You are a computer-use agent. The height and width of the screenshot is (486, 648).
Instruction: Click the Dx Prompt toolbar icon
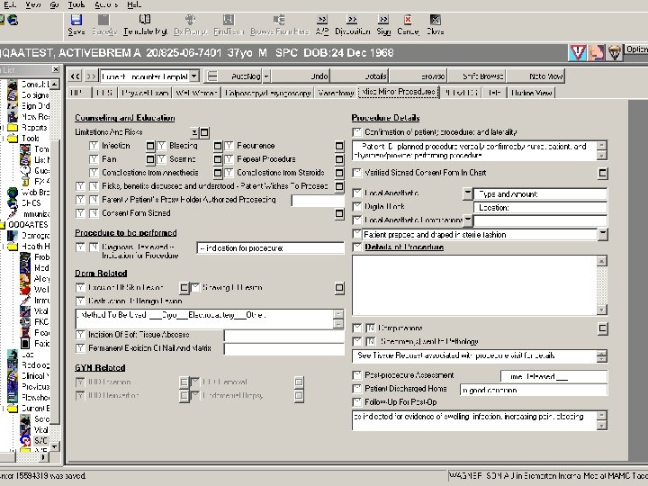click(190, 25)
